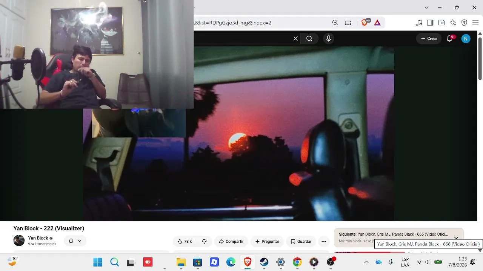Click the zoom out magnifier in address bar
The width and height of the screenshot is (483, 271).
(x=335, y=23)
